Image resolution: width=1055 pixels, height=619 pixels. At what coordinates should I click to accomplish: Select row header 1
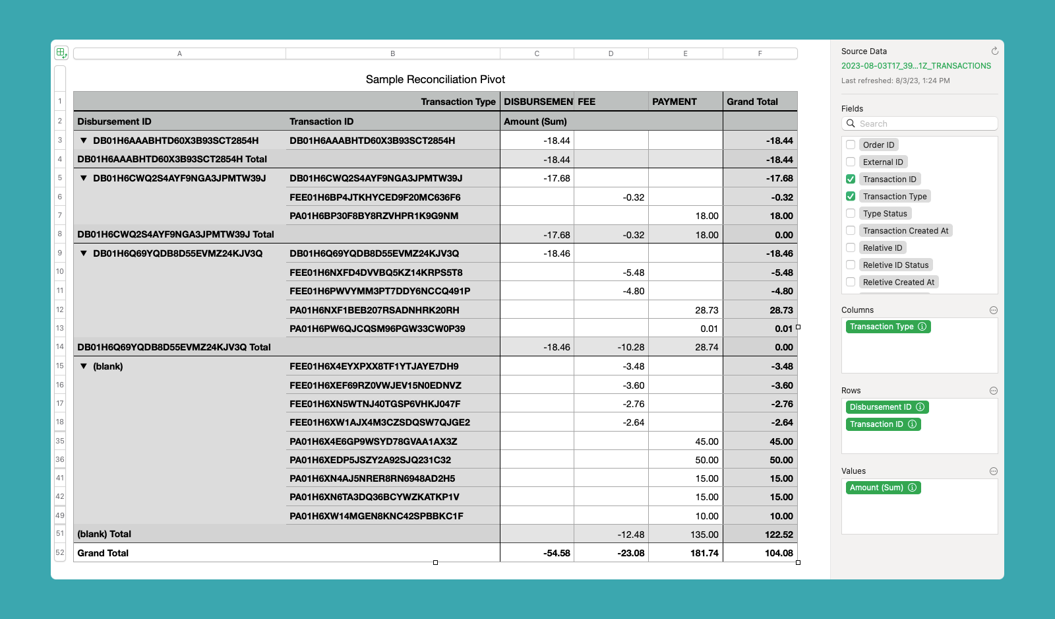60,101
